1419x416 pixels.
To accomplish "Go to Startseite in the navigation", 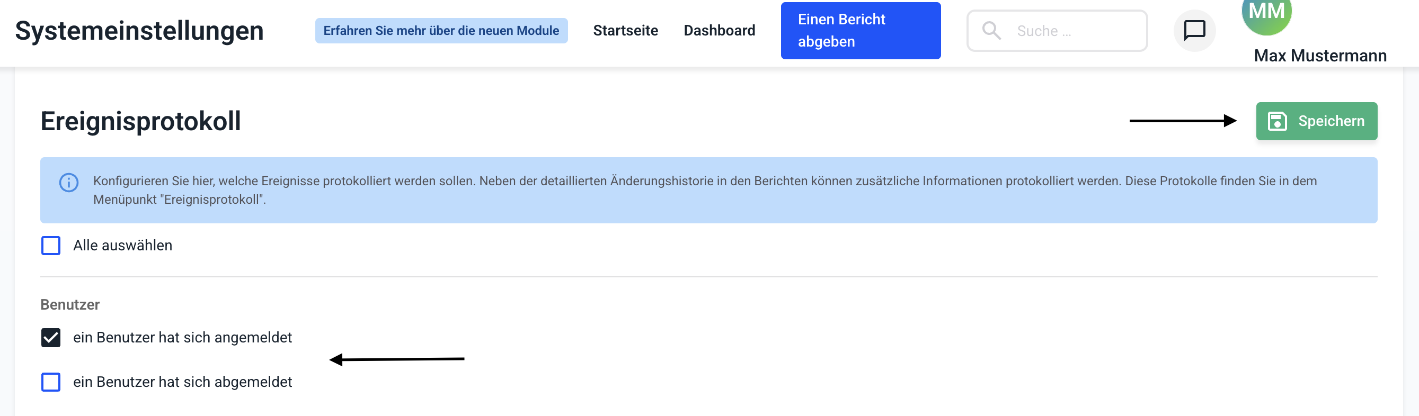I will coord(625,31).
